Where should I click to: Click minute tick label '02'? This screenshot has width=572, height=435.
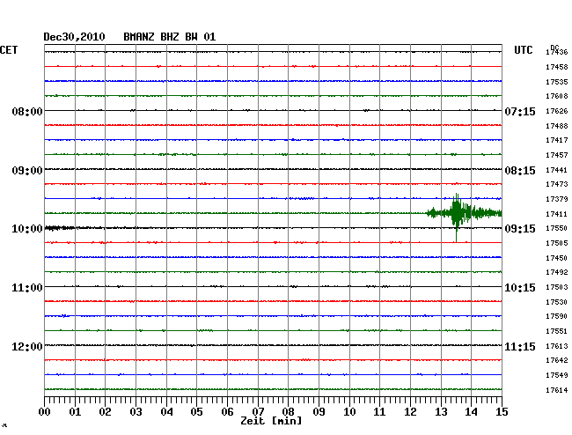pyautogui.click(x=105, y=412)
